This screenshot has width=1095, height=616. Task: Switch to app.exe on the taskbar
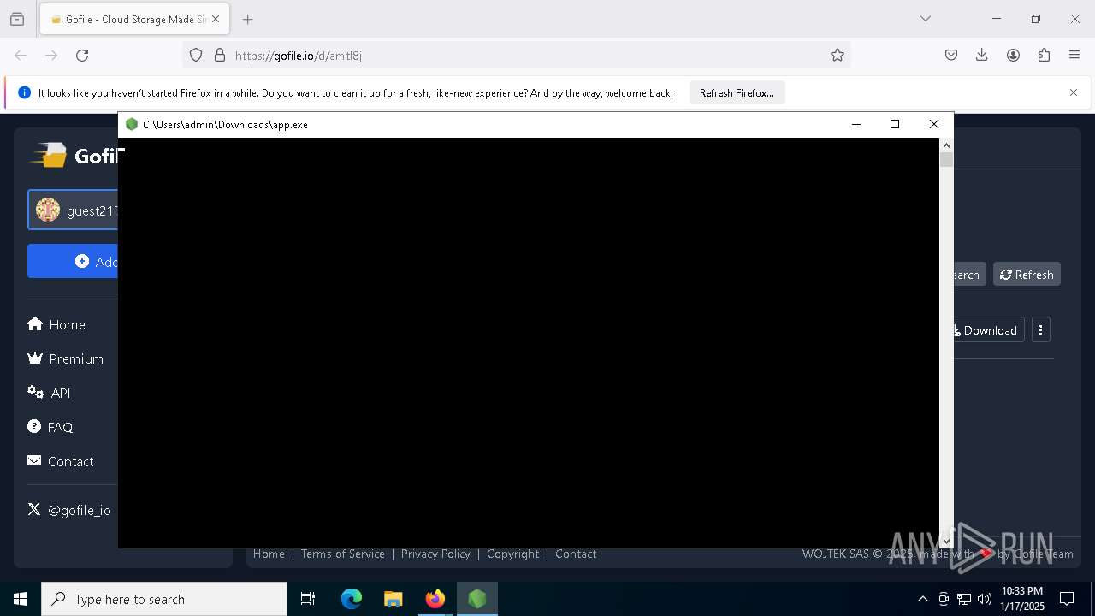(x=477, y=599)
